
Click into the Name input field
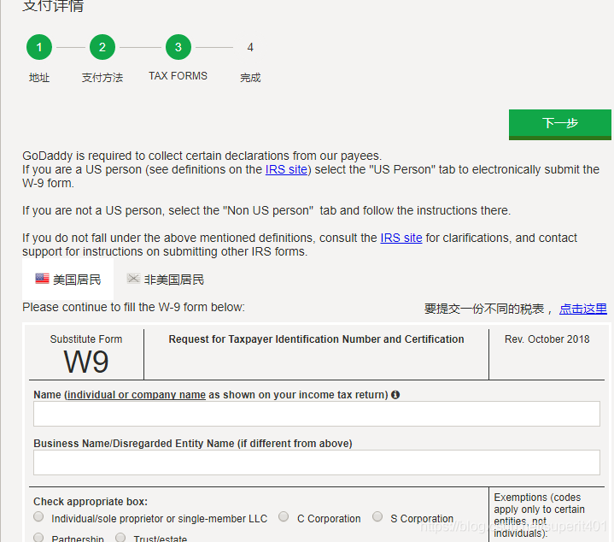(x=317, y=414)
